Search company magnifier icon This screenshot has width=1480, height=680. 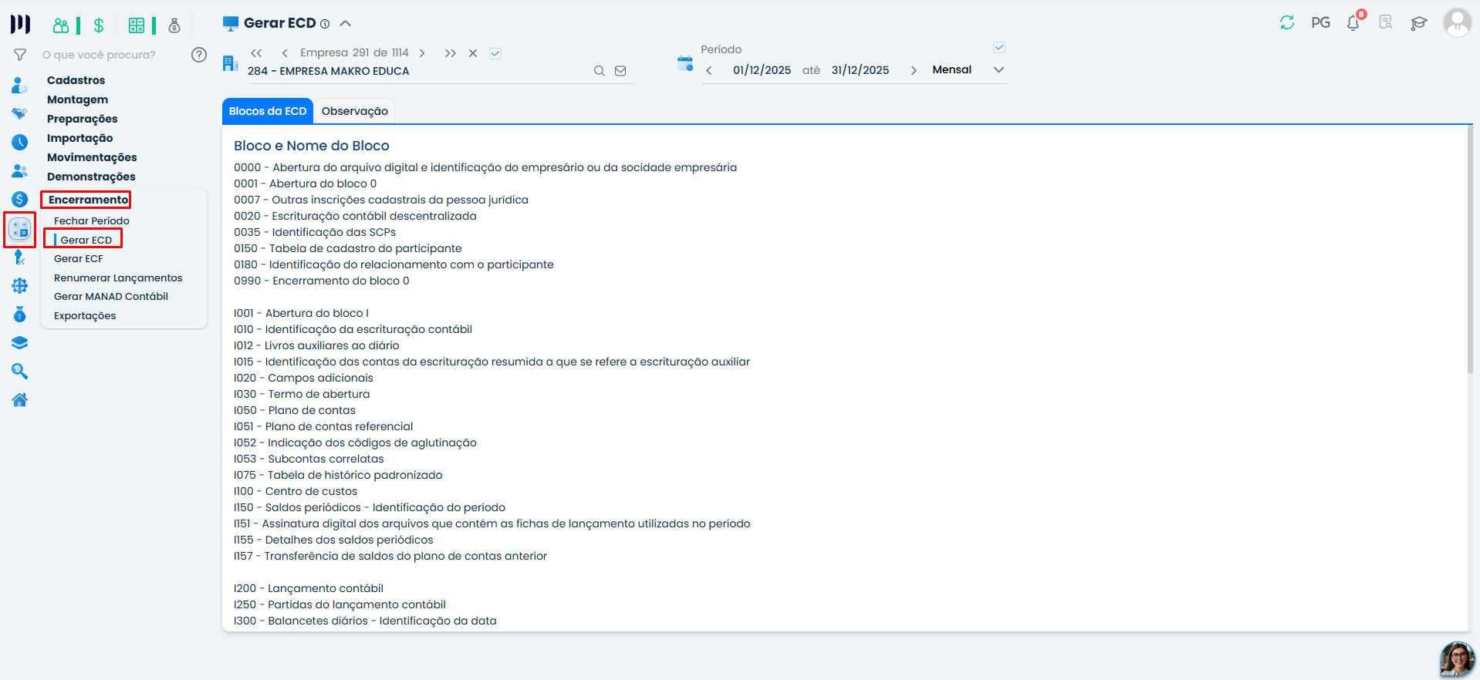point(599,71)
